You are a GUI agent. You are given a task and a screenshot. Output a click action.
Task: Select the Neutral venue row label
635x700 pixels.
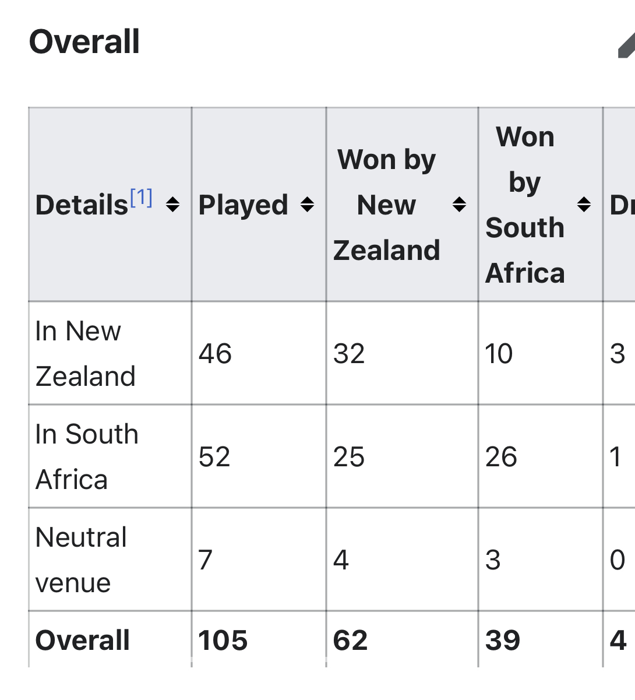pyautogui.click(x=81, y=560)
